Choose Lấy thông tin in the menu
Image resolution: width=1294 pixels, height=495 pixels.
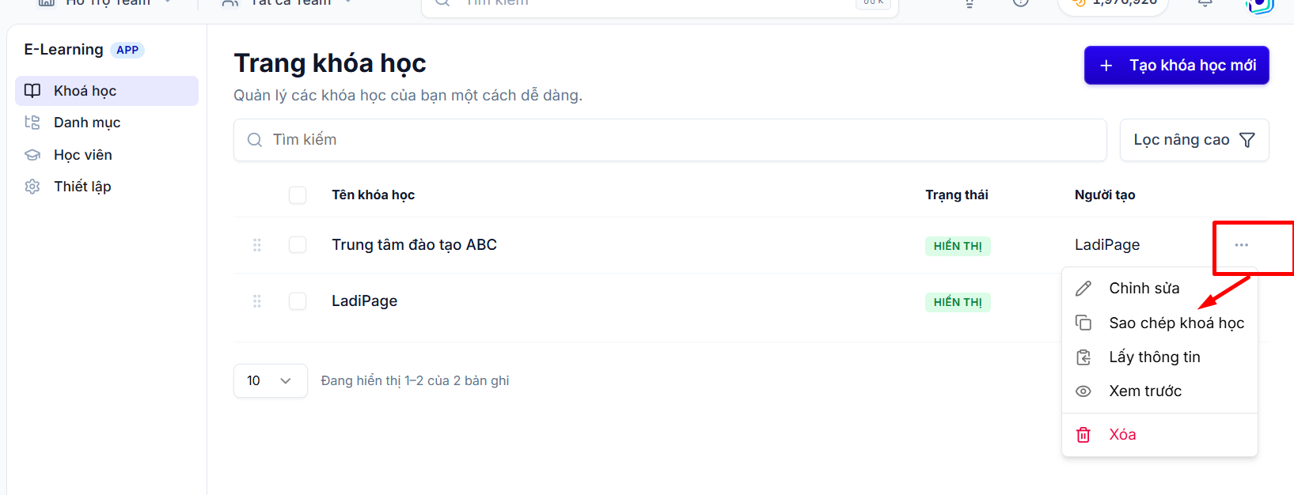tap(1159, 357)
